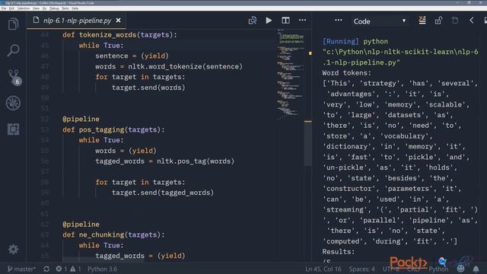The width and height of the screenshot is (487, 274).
Task: Click the nltk.word_tokenize(sentence) line
Action: click(x=169, y=66)
